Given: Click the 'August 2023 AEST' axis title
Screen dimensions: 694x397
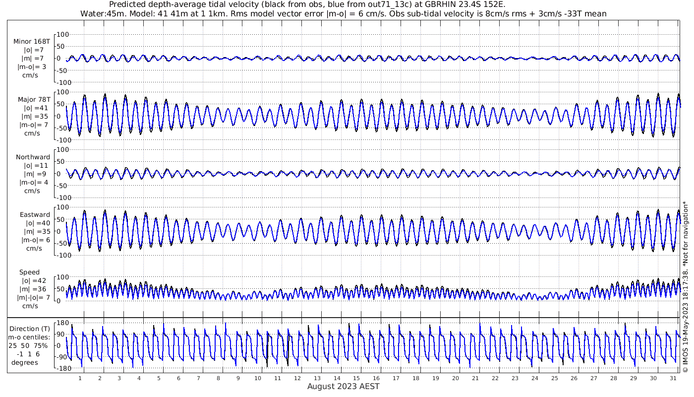Looking at the screenshot, I should pos(343,386).
